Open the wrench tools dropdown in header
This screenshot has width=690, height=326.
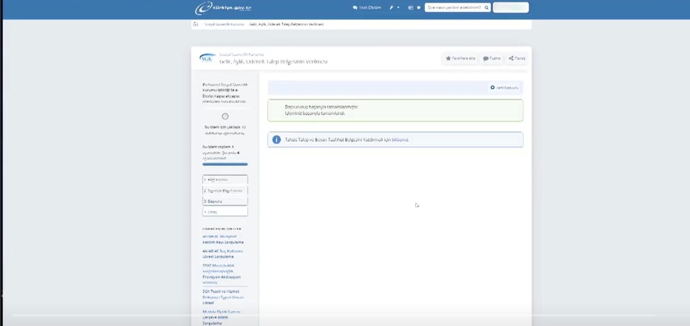(394, 8)
